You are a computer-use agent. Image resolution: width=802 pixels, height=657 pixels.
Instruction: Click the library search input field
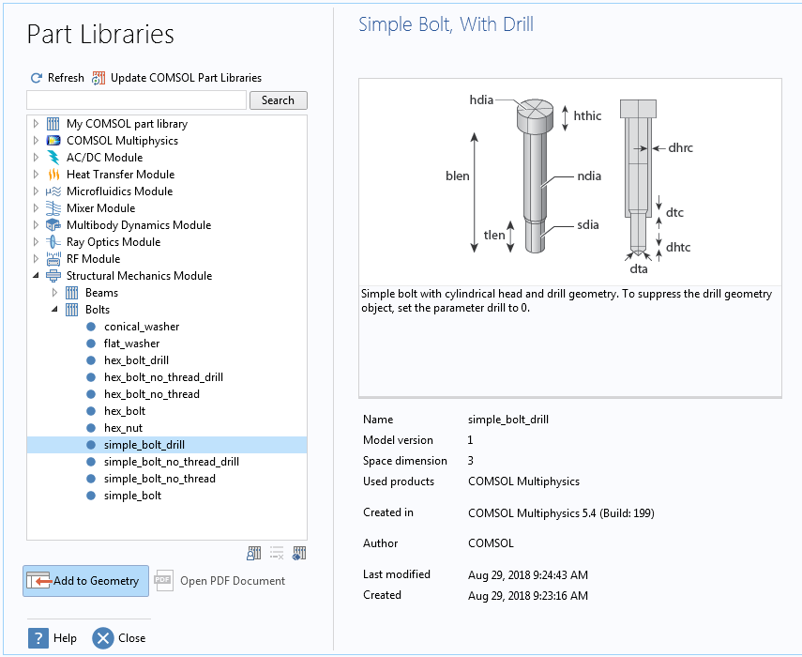pyautogui.click(x=137, y=100)
